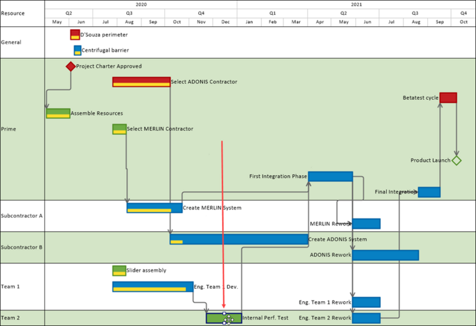Click the Betatest cycle label
476x326 pixels.
pyautogui.click(x=421, y=98)
